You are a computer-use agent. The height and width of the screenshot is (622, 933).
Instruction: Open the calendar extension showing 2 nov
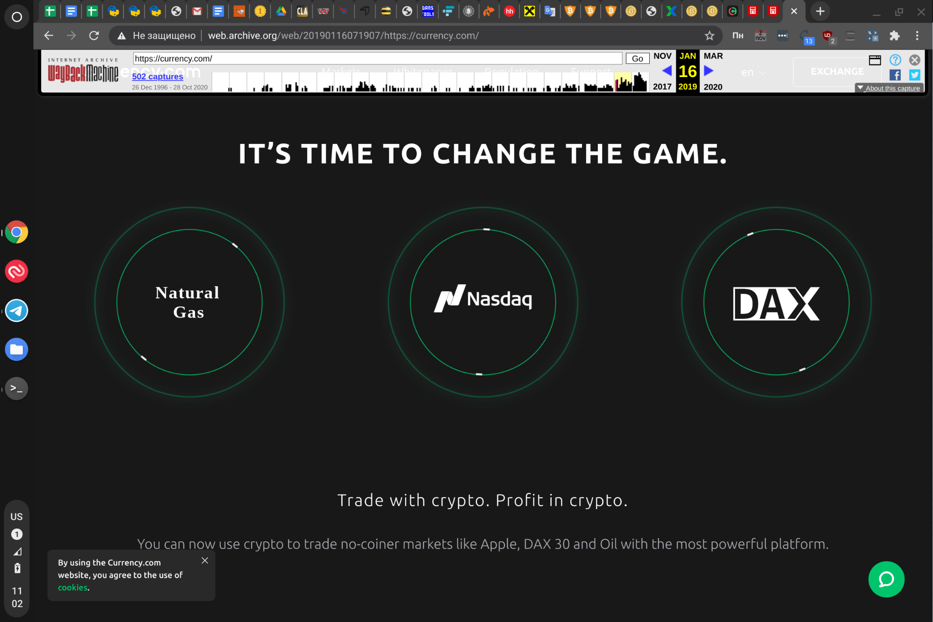tap(760, 35)
